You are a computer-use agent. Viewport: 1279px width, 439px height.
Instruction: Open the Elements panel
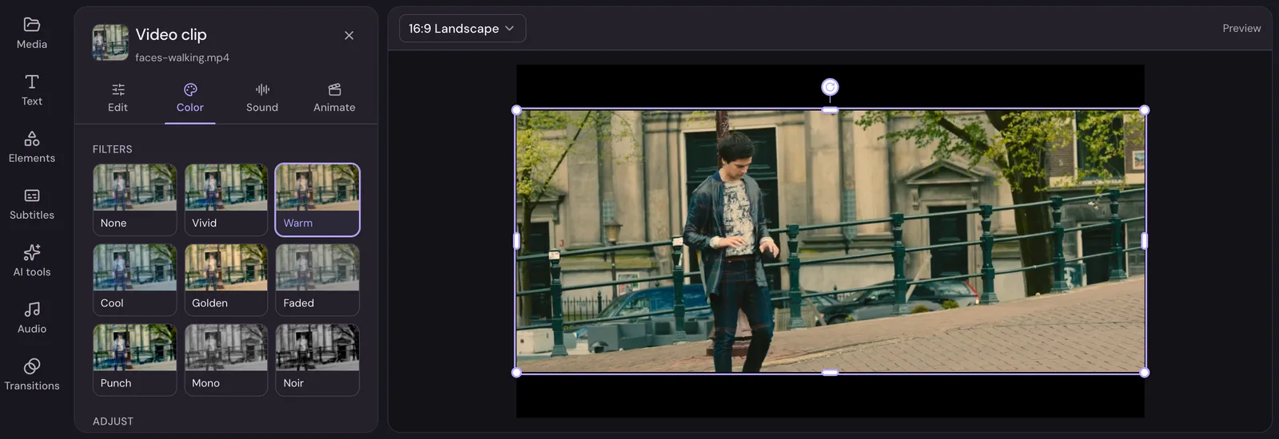32,148
